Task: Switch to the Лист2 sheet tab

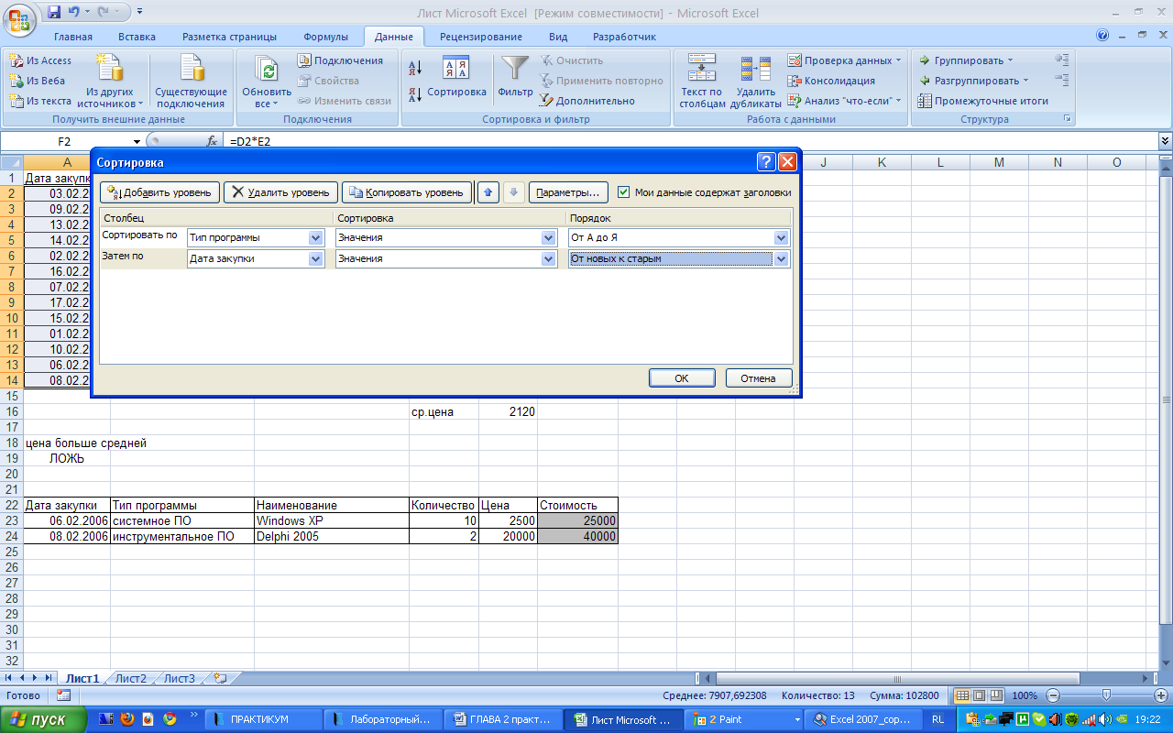Action: 130,678
